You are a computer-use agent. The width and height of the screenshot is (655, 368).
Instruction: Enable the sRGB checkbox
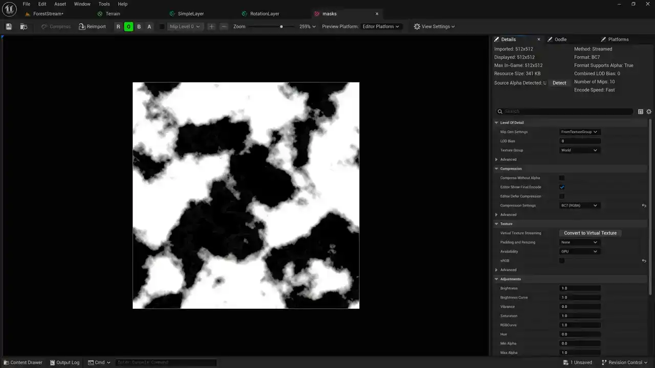click(562, 261)
